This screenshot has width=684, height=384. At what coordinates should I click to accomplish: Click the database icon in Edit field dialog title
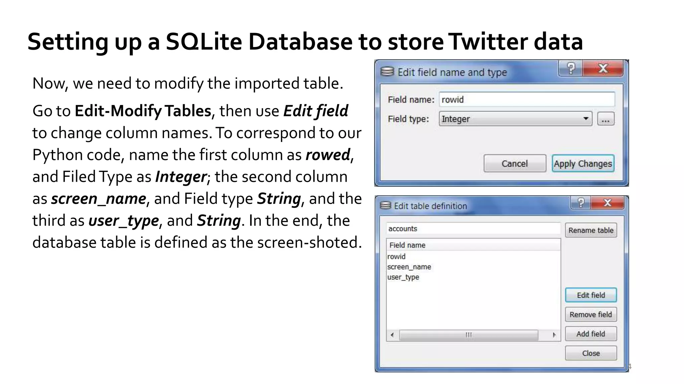387,72
